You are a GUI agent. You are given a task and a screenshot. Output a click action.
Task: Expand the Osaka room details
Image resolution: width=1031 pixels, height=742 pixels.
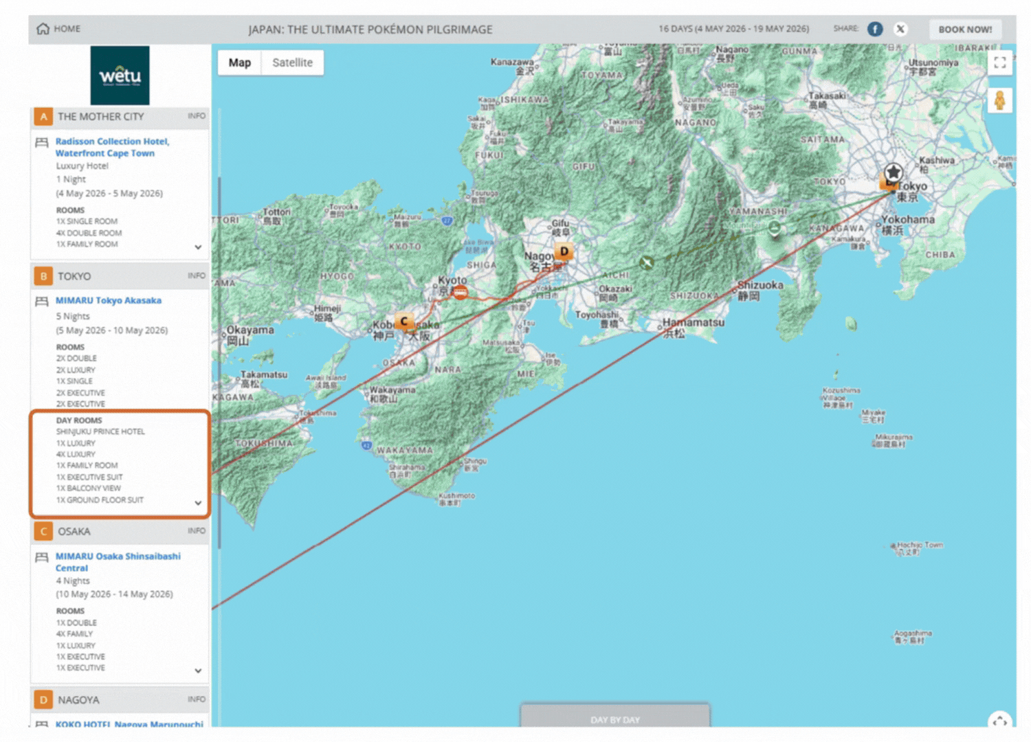point(198,671)
